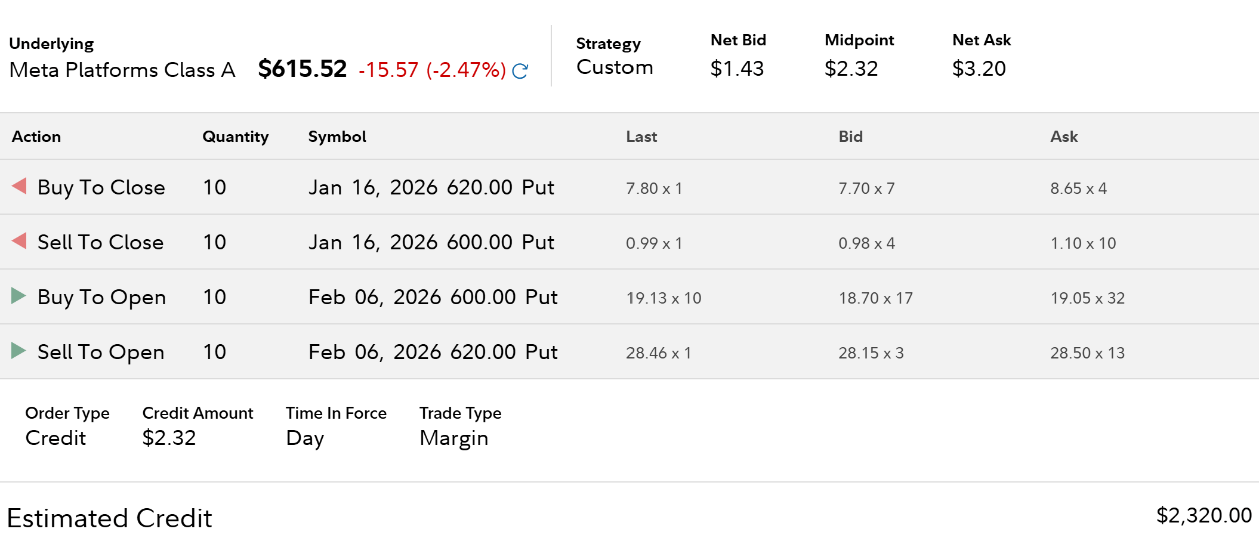The image size is (1259, 538).
Task: Click the green arrow beside Buy To Open
Action: click(x=18, y=296)
